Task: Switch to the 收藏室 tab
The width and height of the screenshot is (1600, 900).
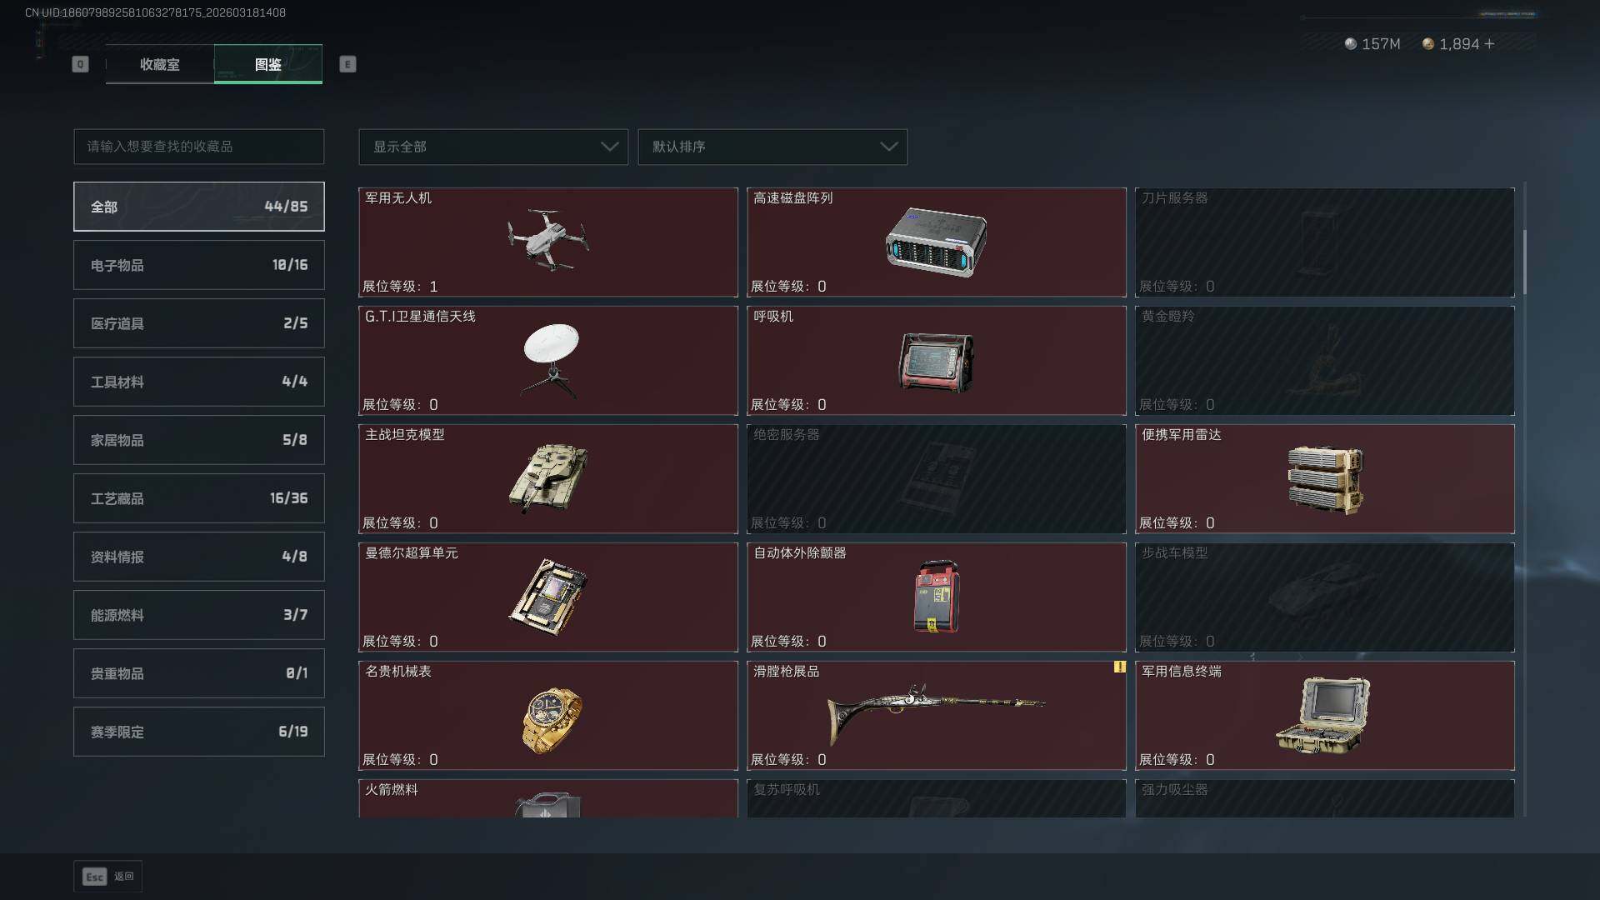Action: pyautogui.click(x=160, y=64)
